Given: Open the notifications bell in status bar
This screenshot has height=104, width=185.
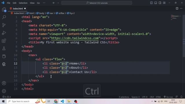Looking at the screenshot, I should click(181, 97).
